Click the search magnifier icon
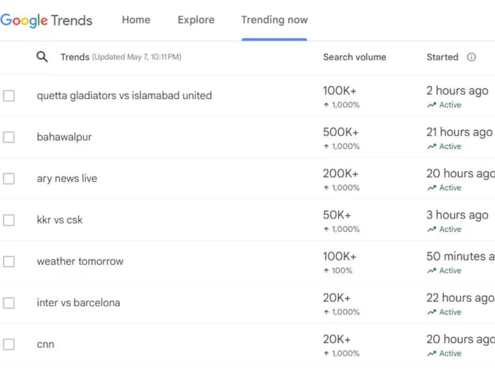Viewport: 495px width, 371px height. [42, 57]
